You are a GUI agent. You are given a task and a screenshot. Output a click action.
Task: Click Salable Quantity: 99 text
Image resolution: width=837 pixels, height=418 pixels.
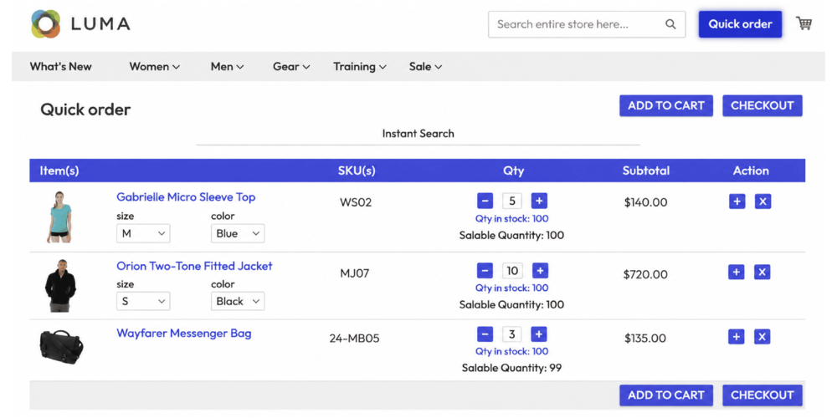(511, 368)
